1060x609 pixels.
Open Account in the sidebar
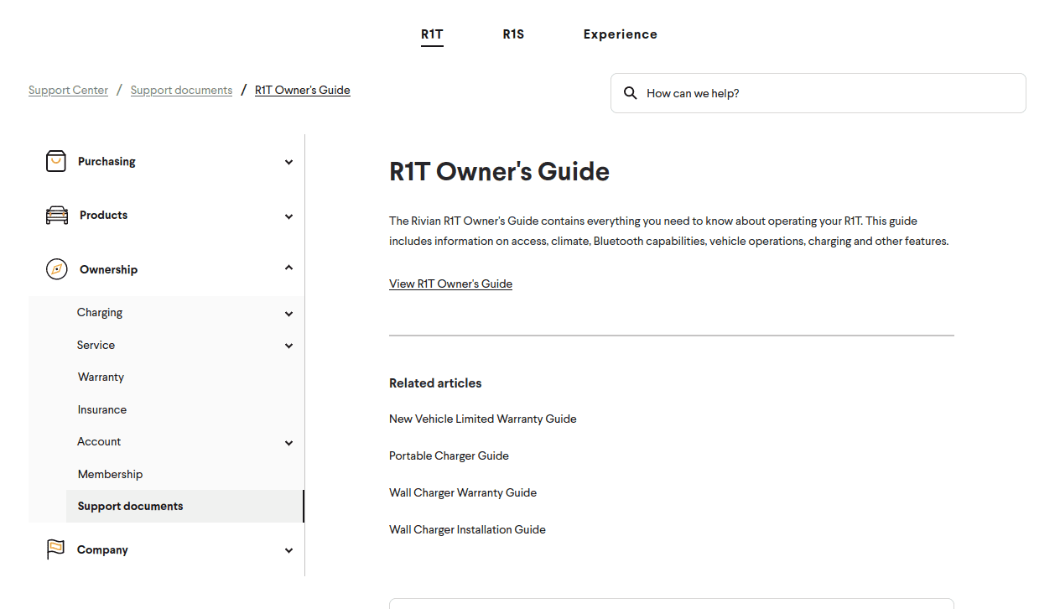(99, 441)
